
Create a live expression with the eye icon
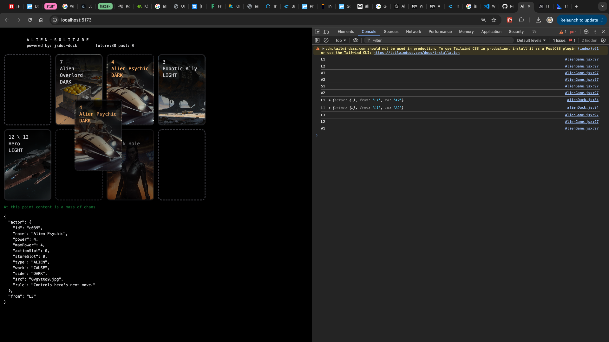pos(356,40)
